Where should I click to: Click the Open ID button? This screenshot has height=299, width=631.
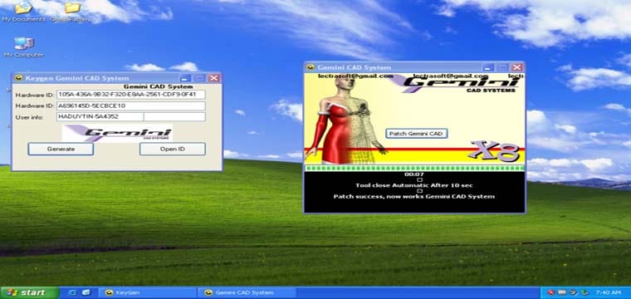(x=173, y=149)
